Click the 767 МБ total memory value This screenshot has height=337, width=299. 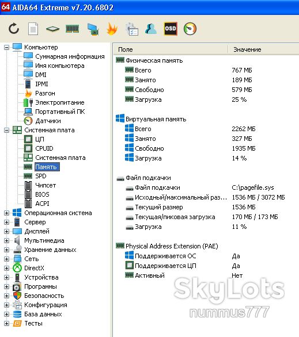242,70
